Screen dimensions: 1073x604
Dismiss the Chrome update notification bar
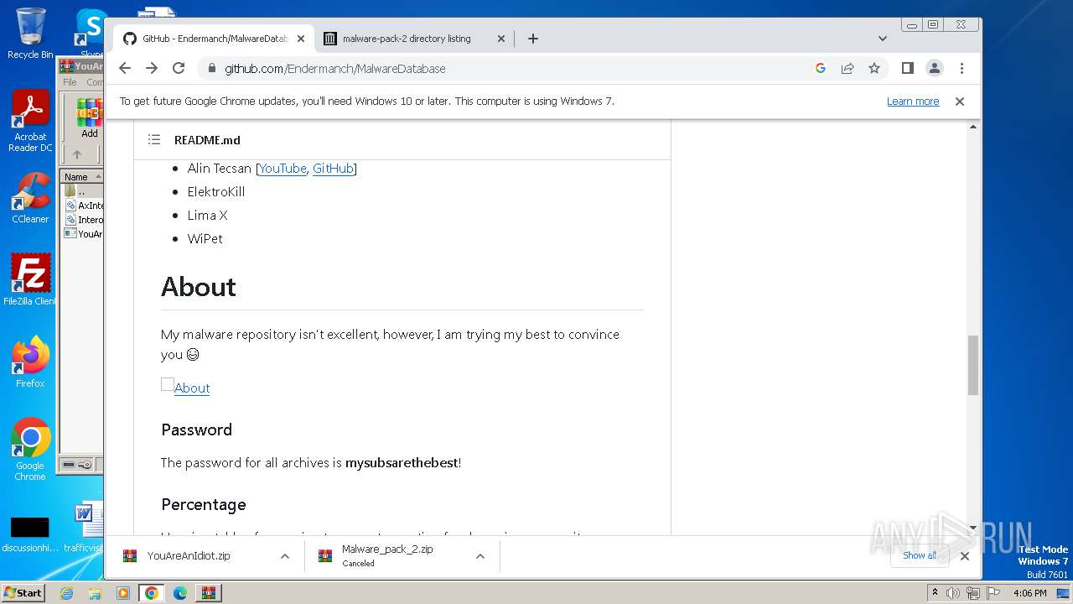(x=960, y=101)
